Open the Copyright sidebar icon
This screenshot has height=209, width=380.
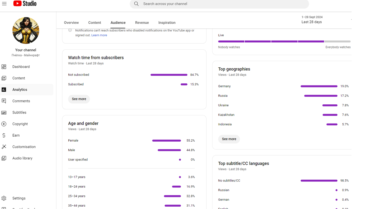pyautogui.click(x=4, y=124)
